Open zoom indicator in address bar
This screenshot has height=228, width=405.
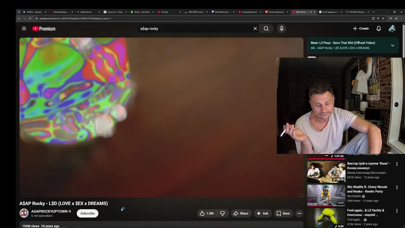(x=378, y=18)
